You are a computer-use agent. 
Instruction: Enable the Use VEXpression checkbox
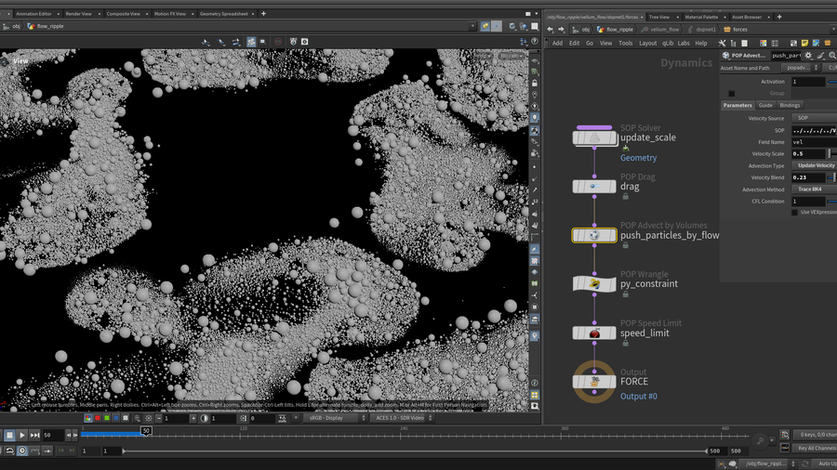tap(794, 213)
